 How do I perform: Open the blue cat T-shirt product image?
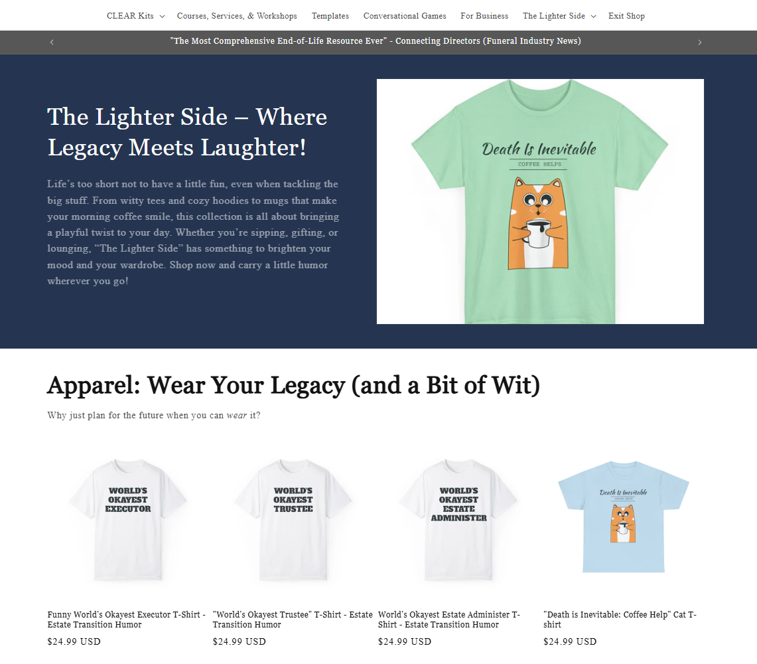624,520
